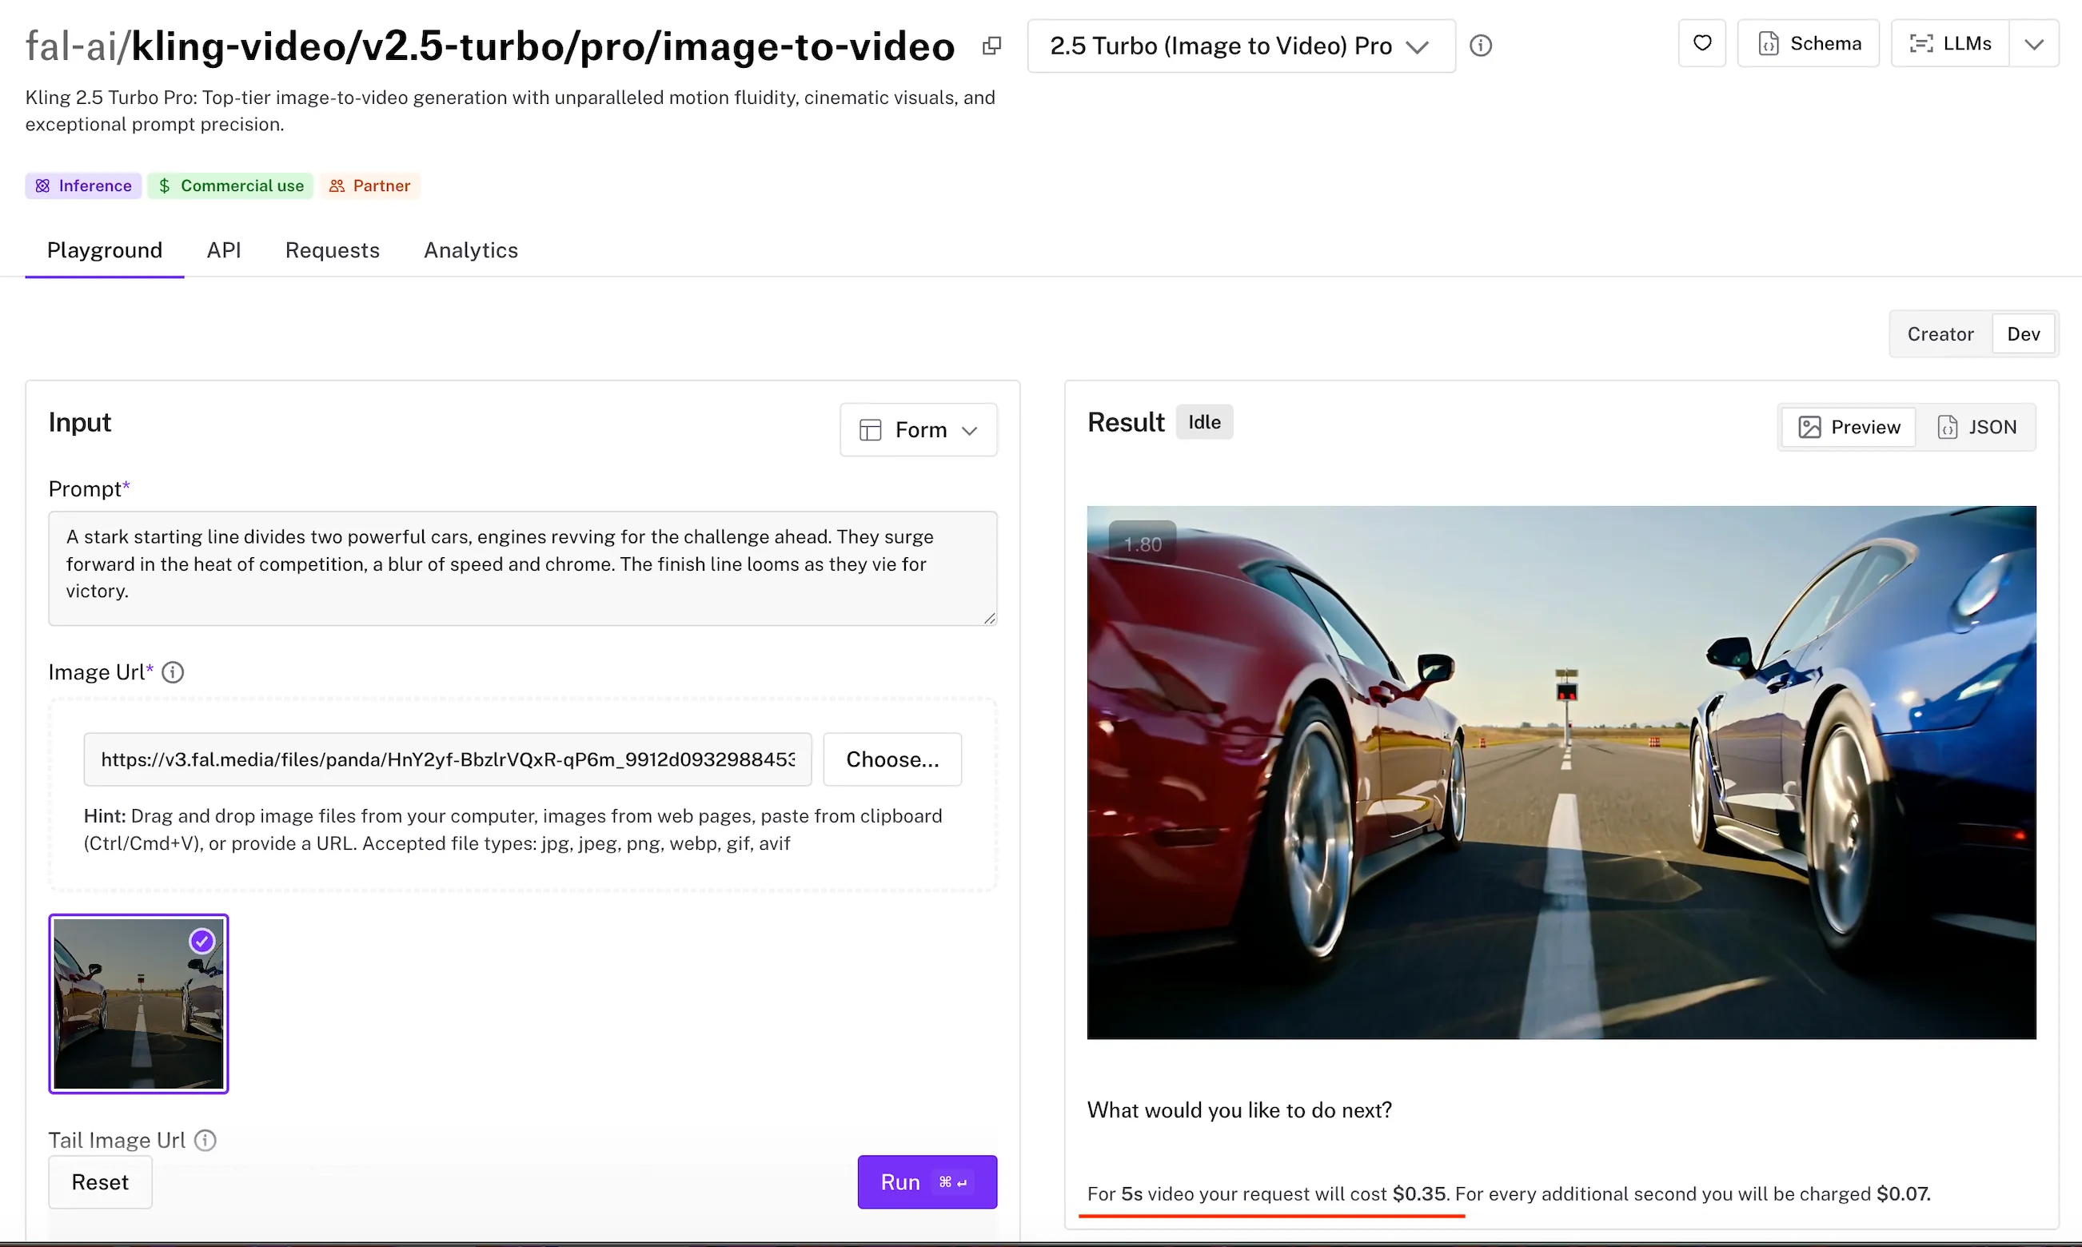Expand the LLMs dropdown chevron
This screenshot has width=2082, height=1247.
pos(2034,43)
